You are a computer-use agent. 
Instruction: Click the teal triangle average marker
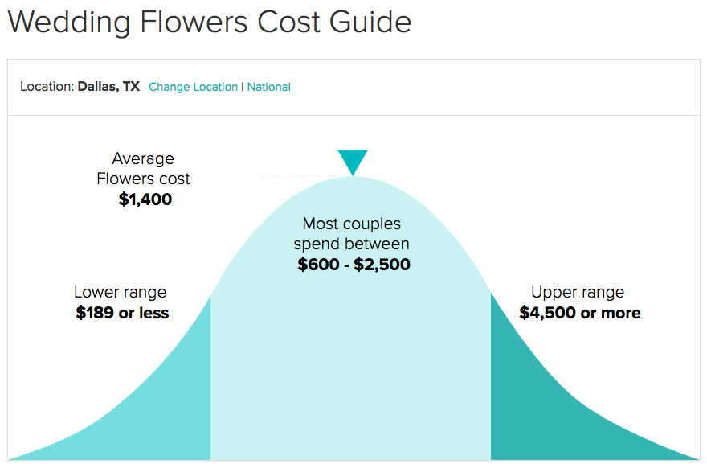point(353,161)
